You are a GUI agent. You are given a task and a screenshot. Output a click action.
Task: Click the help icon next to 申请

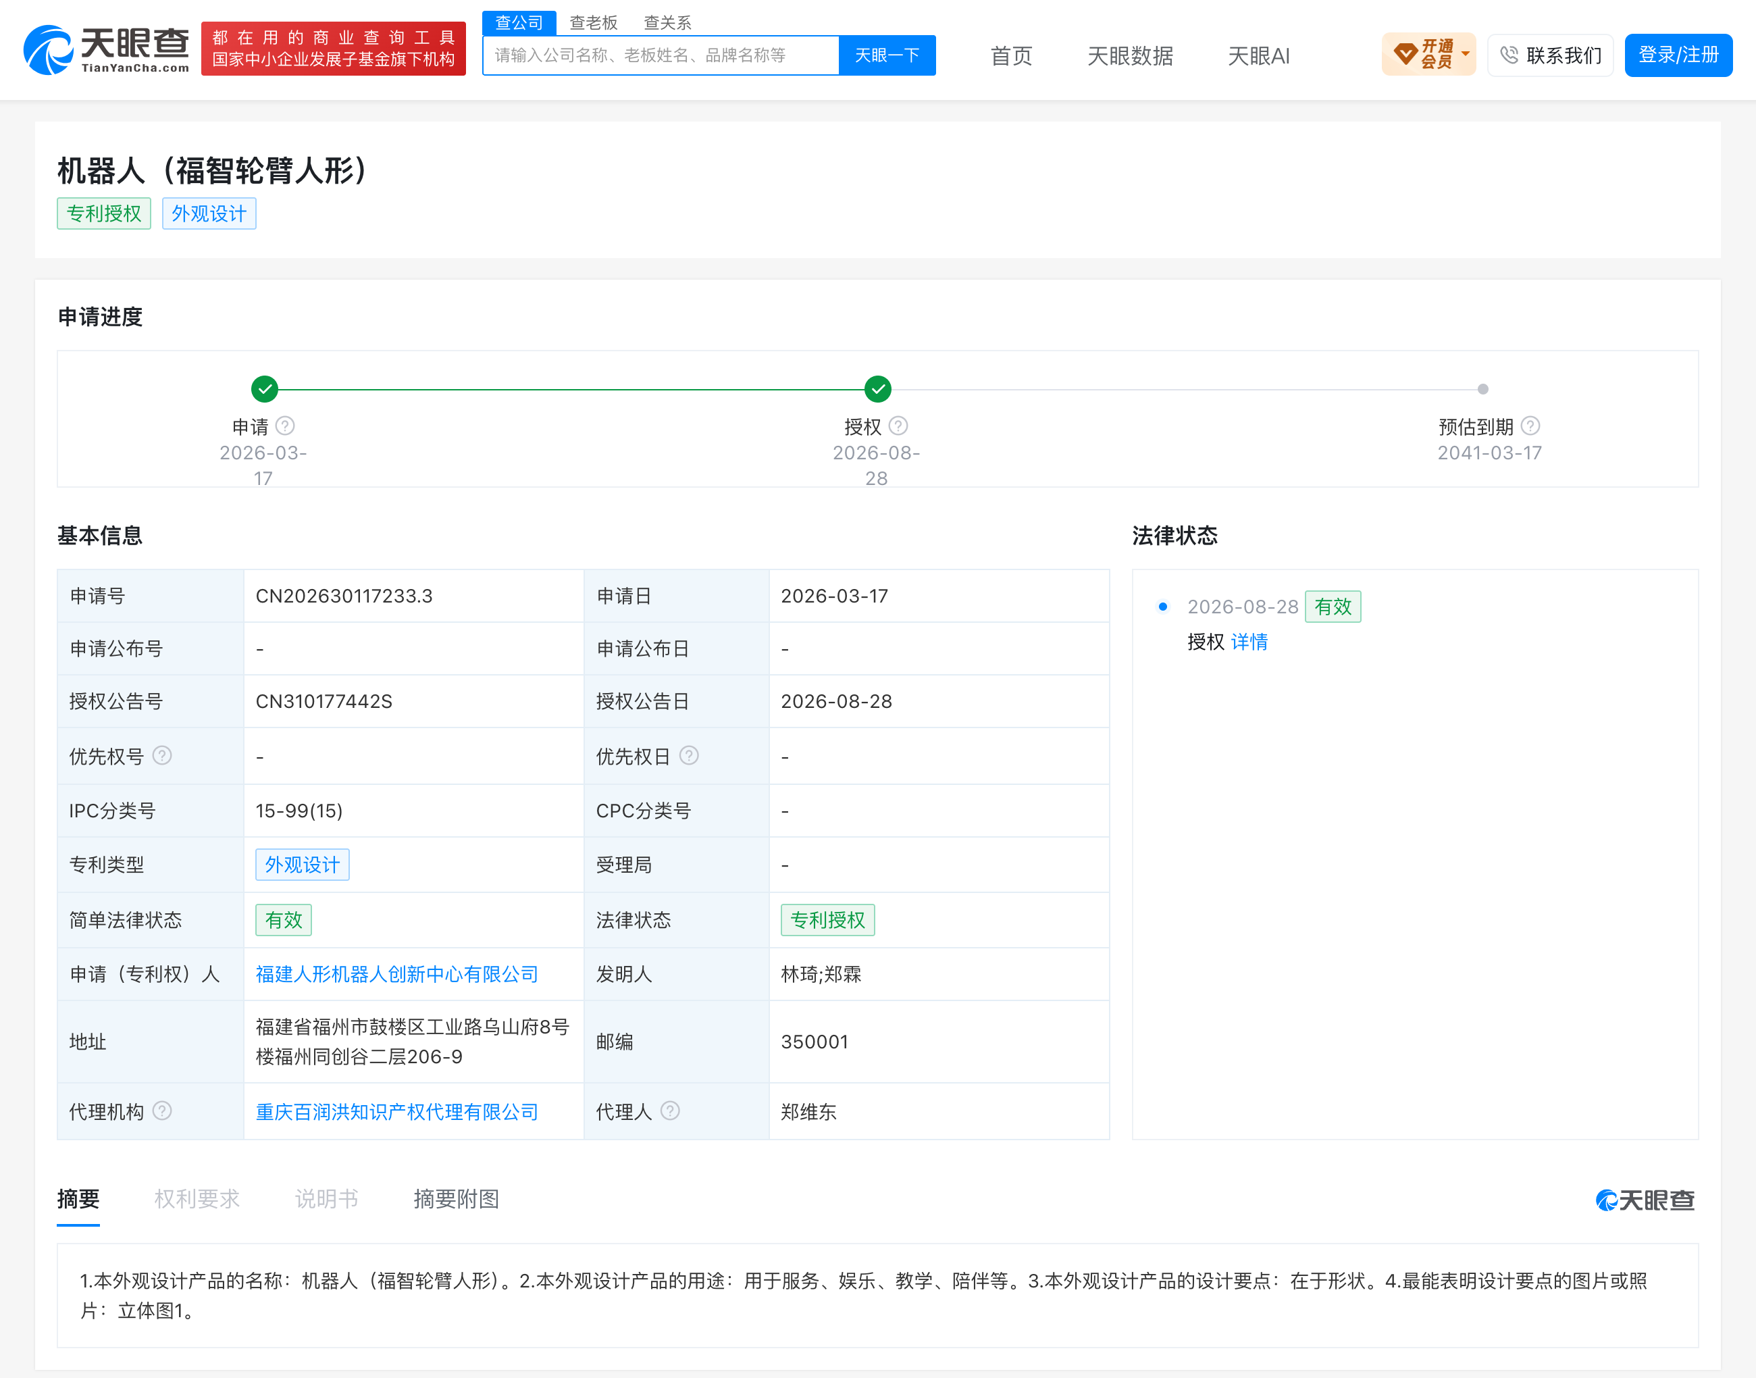(286, 426)
